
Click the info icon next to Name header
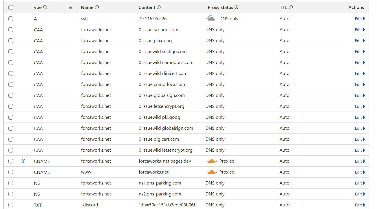97,7
